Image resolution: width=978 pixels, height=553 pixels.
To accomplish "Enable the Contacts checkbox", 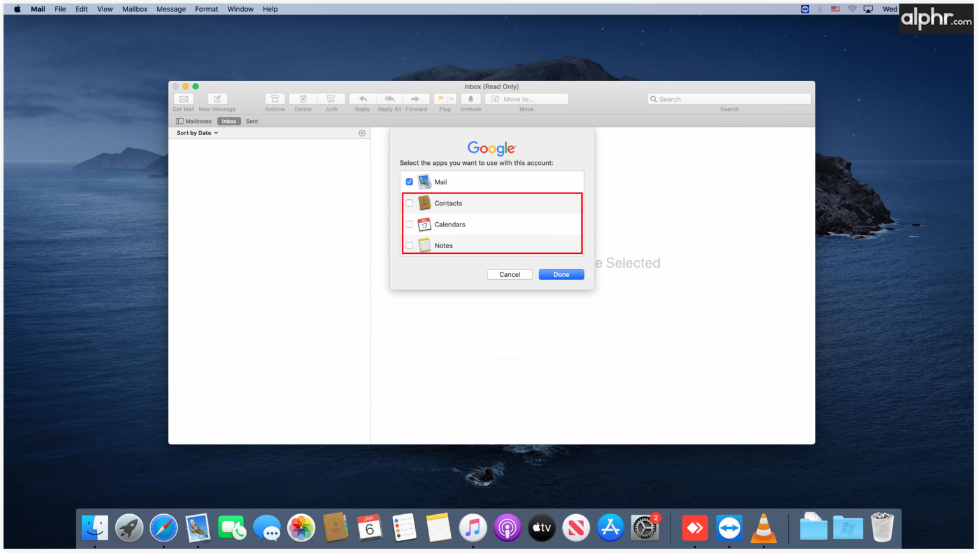I will [x=409, y=202].
